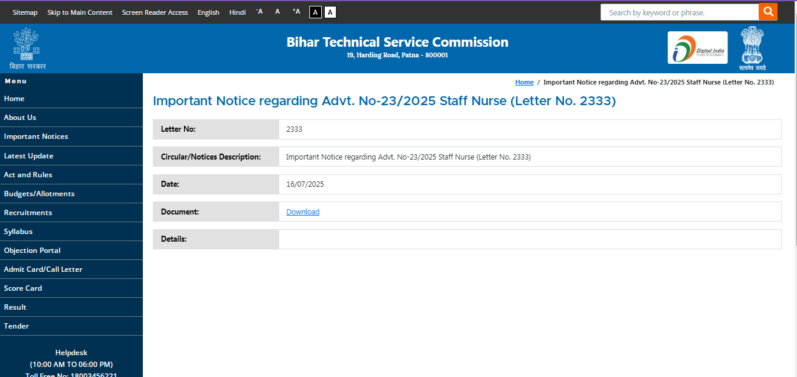The width and height of the screenshot is (797, 377).
Task: Switch site language to Hindi
Action: click(x=237, y=12)
